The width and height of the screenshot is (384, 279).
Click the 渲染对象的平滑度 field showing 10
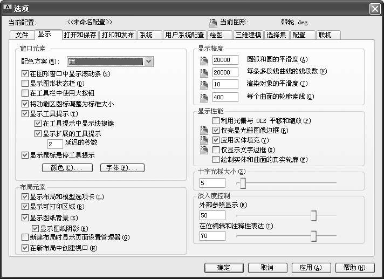click(225, 84)
